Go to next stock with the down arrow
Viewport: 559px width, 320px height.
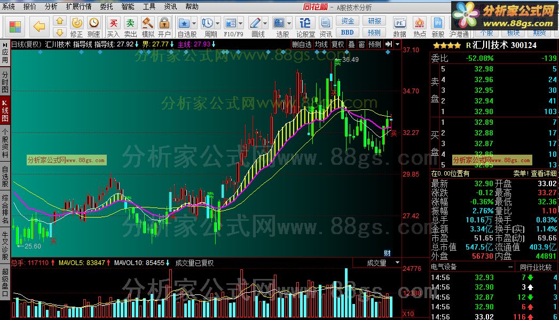tap(60, 33)
